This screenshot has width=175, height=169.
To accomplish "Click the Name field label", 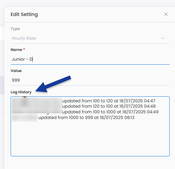I will click(16, 50).
